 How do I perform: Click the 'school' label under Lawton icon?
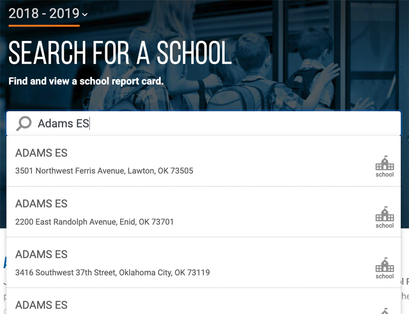(x=384, y=174)
